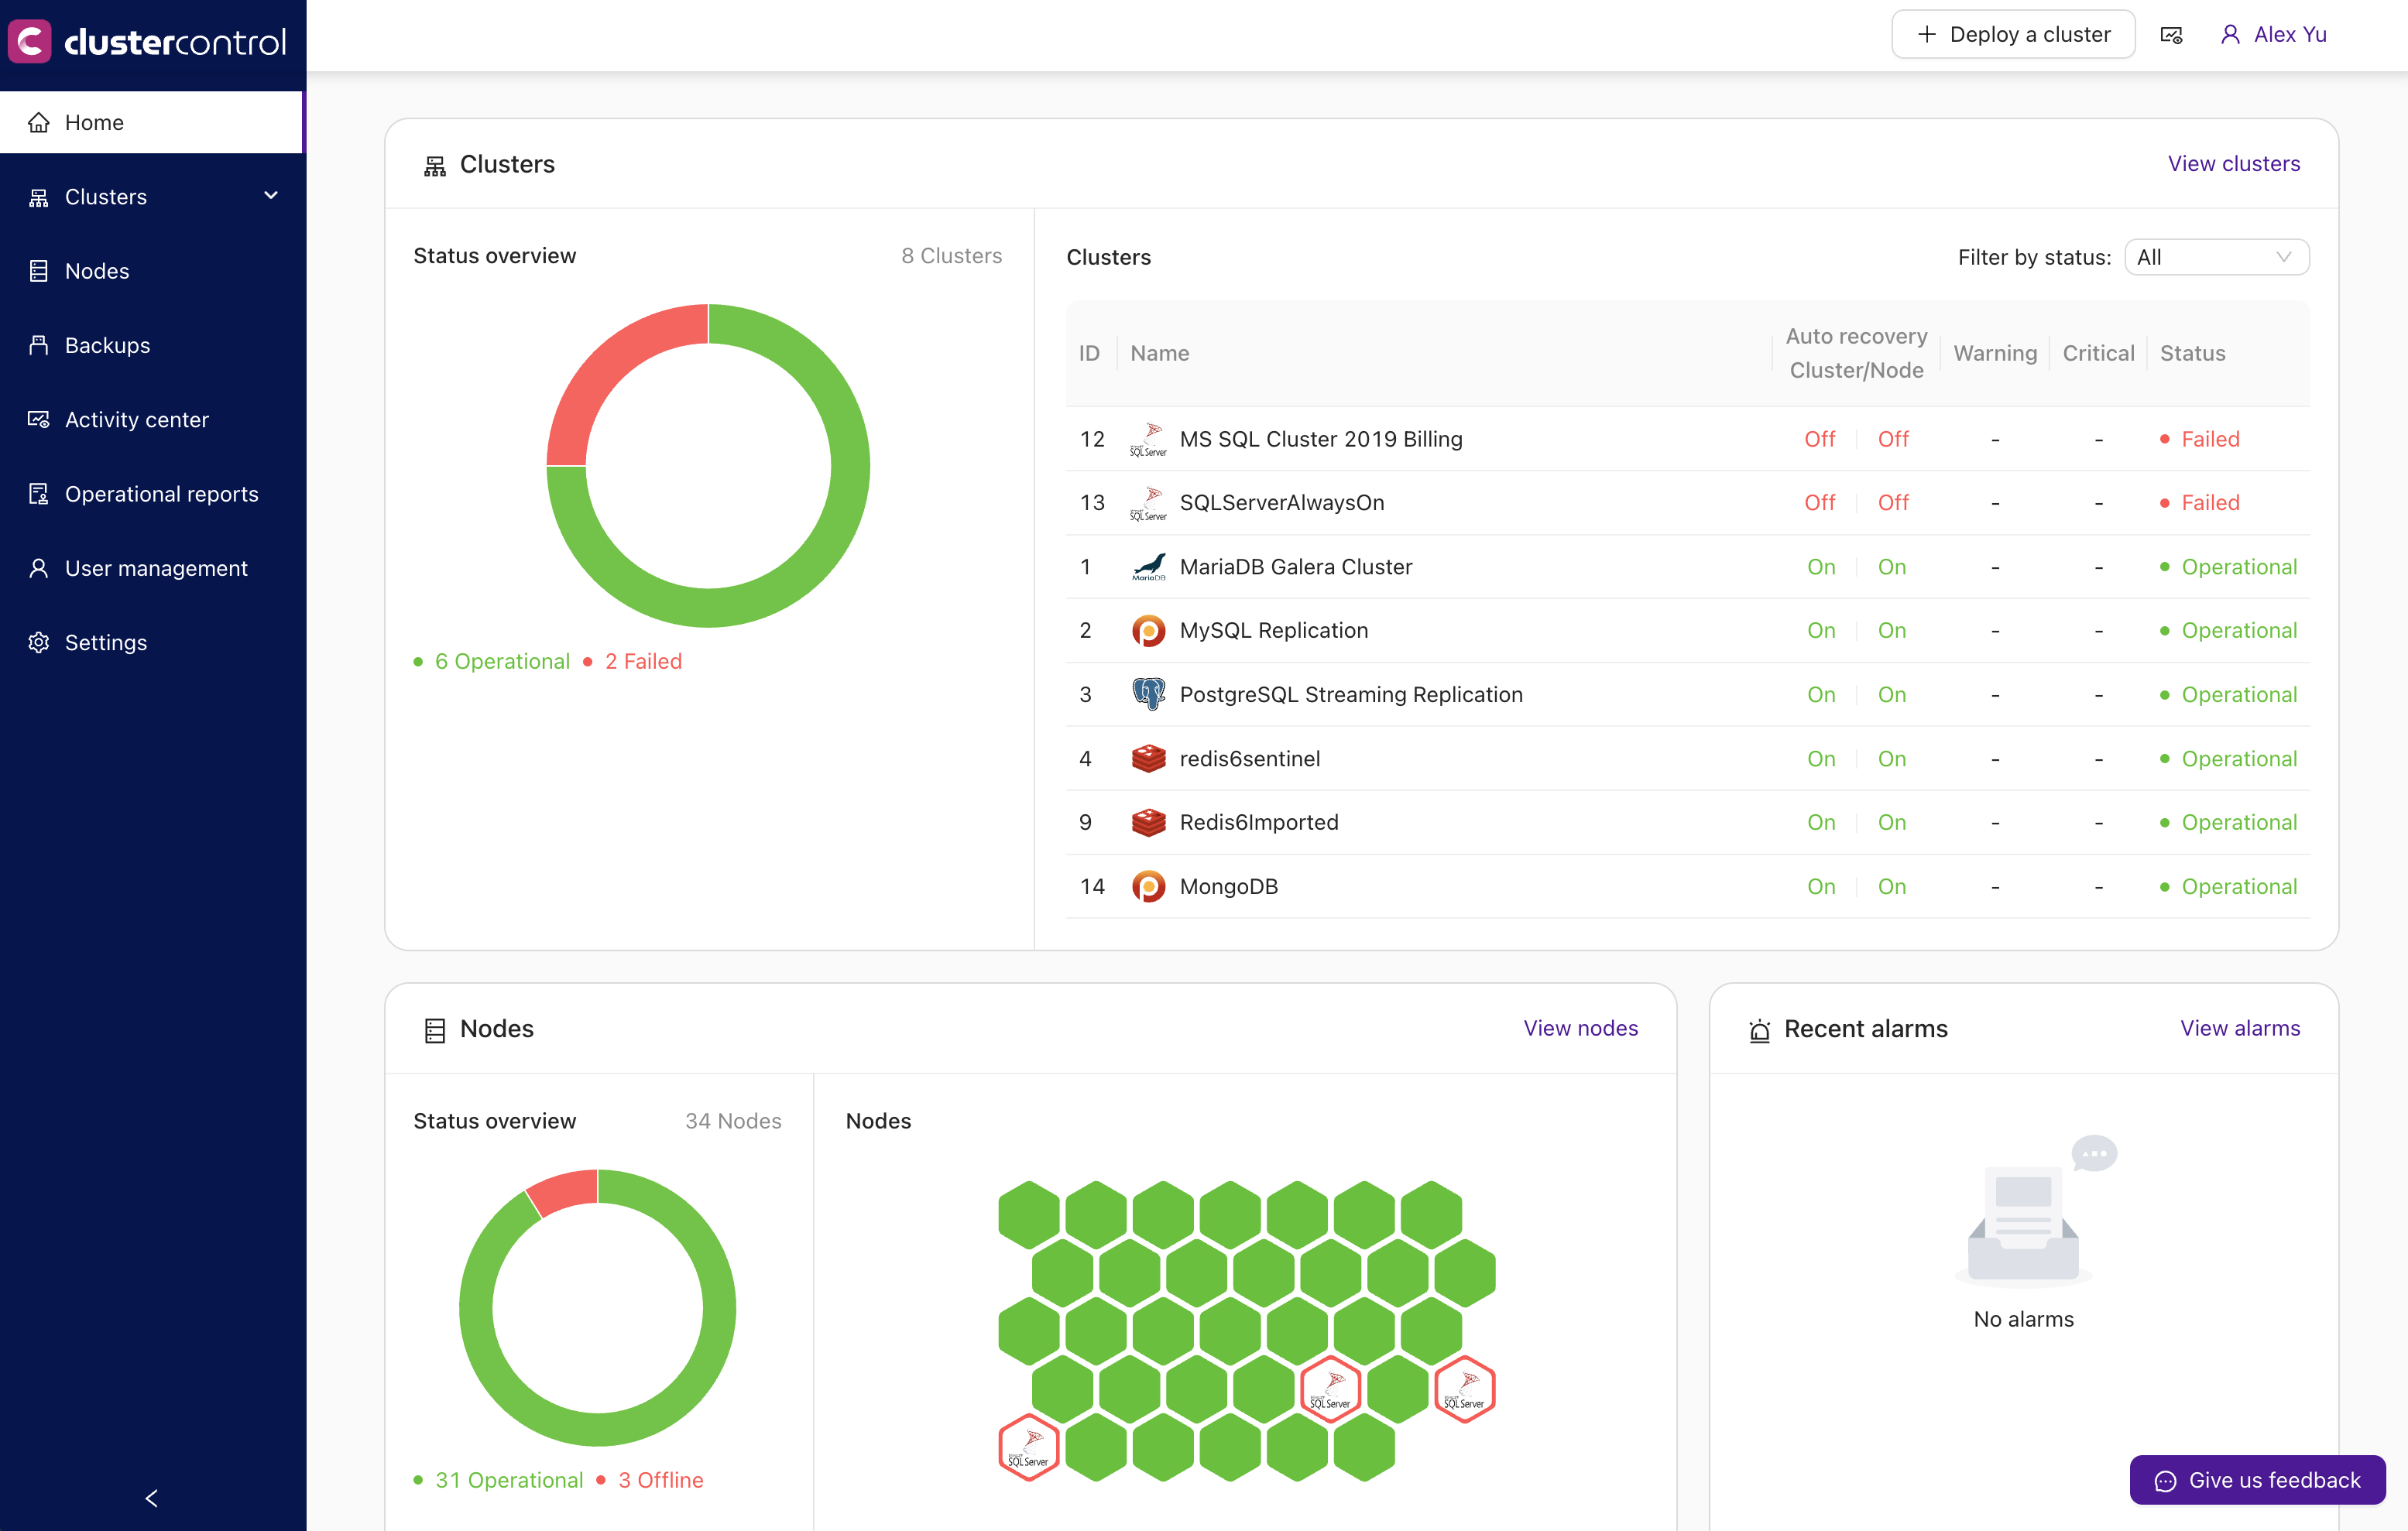
Task: Click the Home house icon in sidebar
Action: tap(39, 122)
